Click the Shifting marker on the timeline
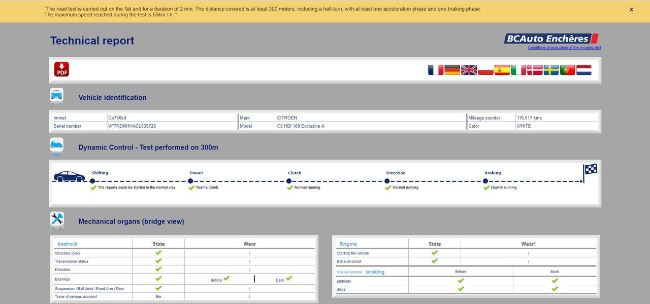Viewport: 650px width, 304px height. tap(92, 181)
